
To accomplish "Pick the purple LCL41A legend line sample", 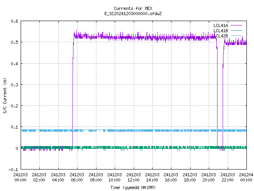I will [236, 25].
